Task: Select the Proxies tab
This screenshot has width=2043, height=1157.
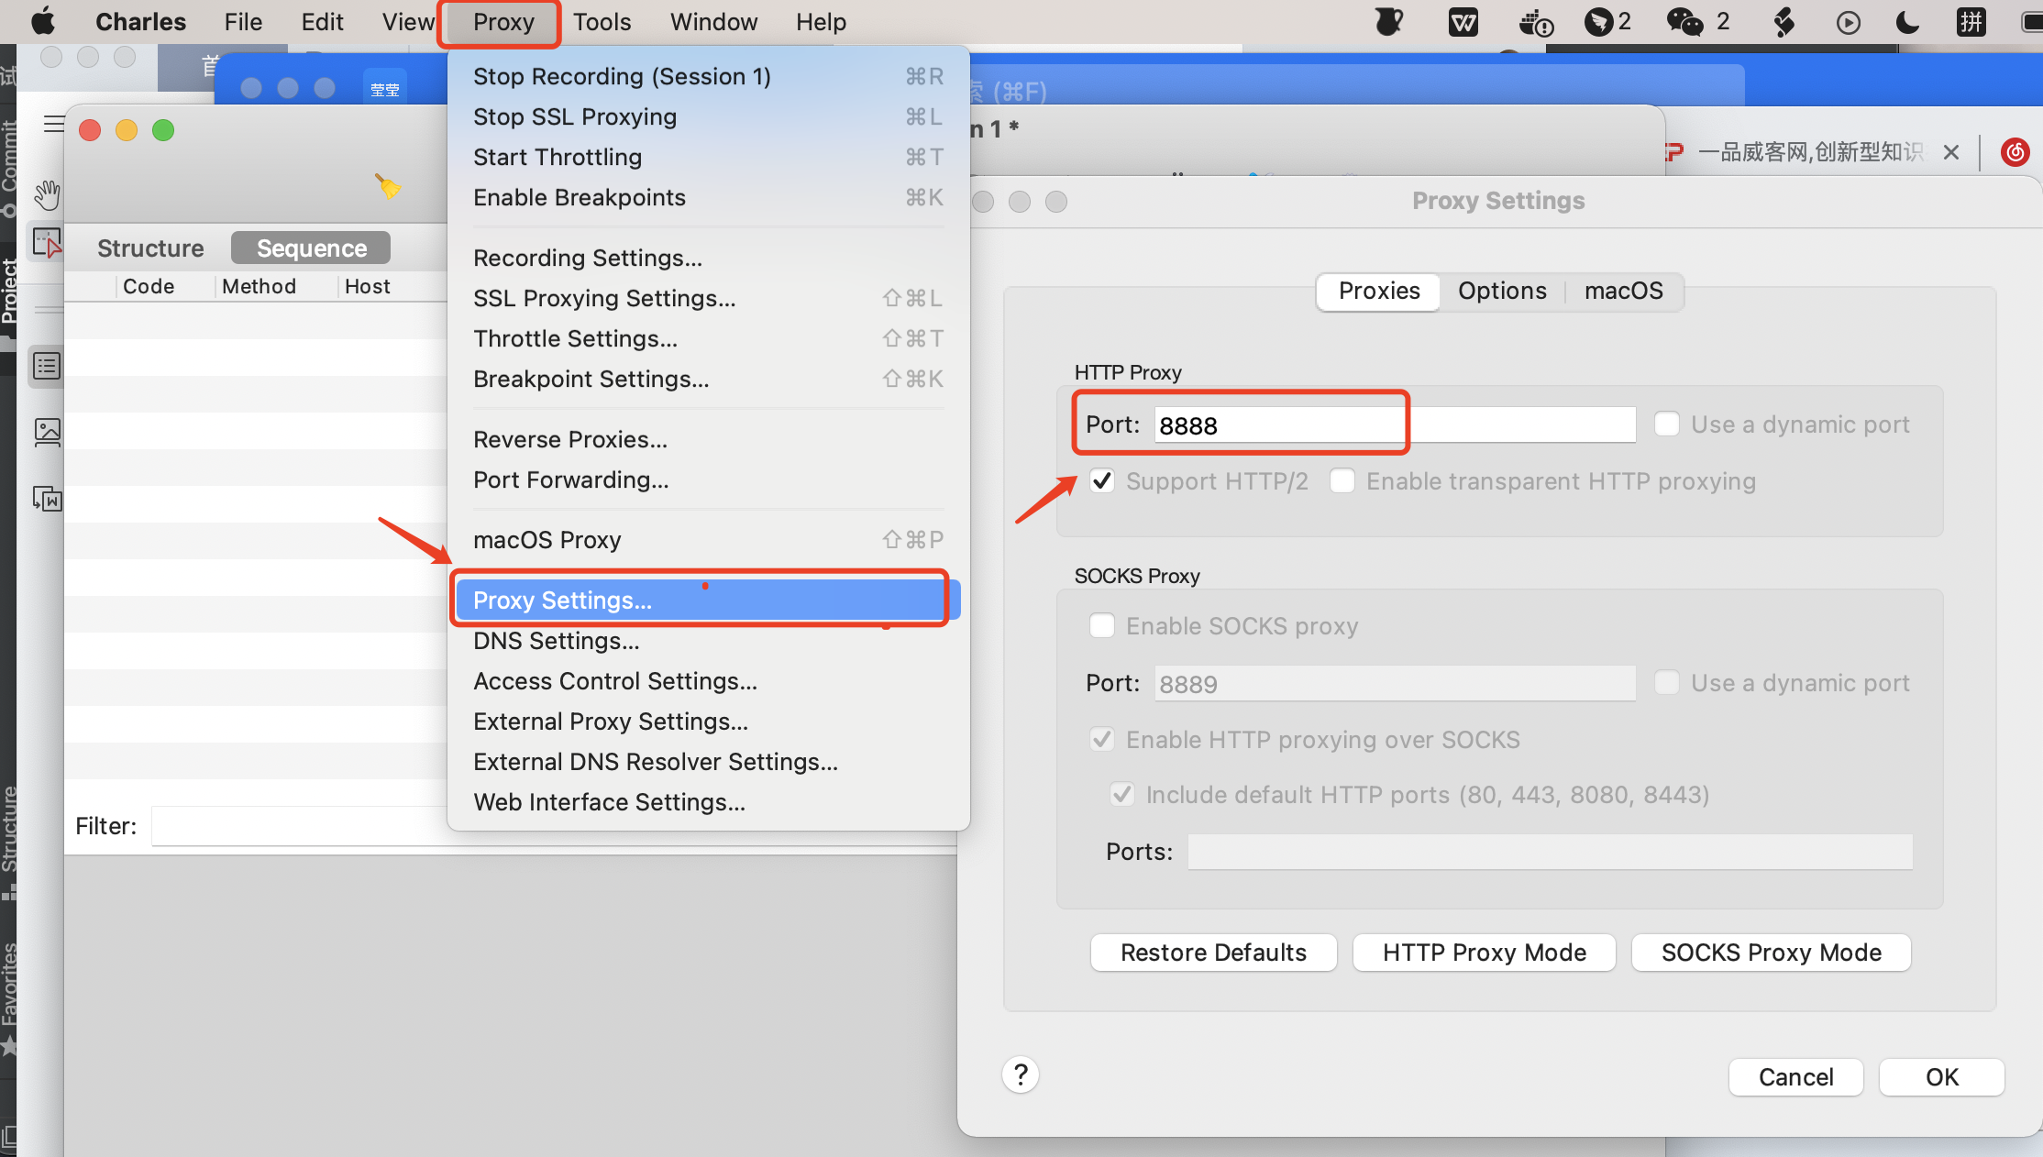Action: coord(1378,291)
